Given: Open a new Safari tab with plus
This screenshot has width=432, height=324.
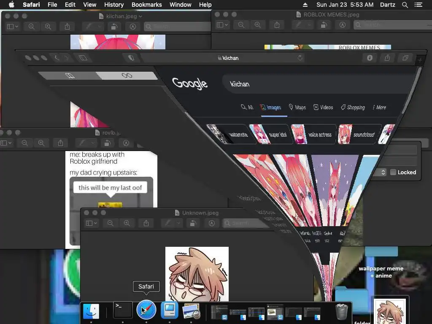Looking at the screenshot, I should [x=420, y=60].
